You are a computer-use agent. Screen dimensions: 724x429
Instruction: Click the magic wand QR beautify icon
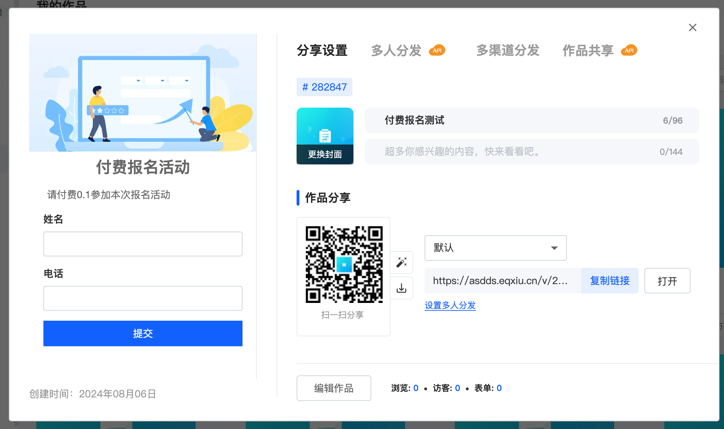[x=401, y=262]
